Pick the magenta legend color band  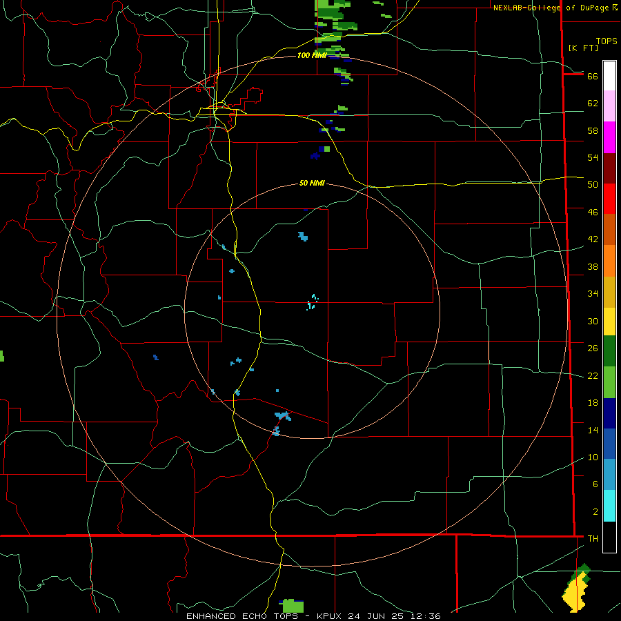coord(609,137)
